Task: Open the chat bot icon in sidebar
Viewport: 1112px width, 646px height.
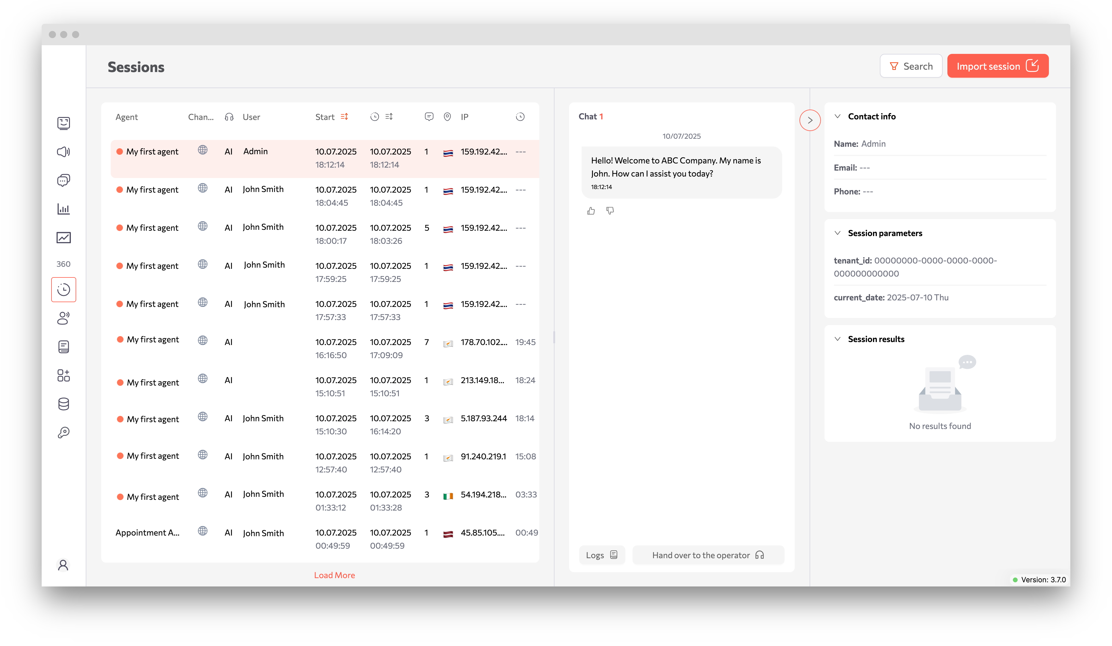Action: point(63,123)
